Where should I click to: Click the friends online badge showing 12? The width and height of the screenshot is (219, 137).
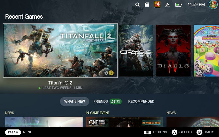click(116, 101)
